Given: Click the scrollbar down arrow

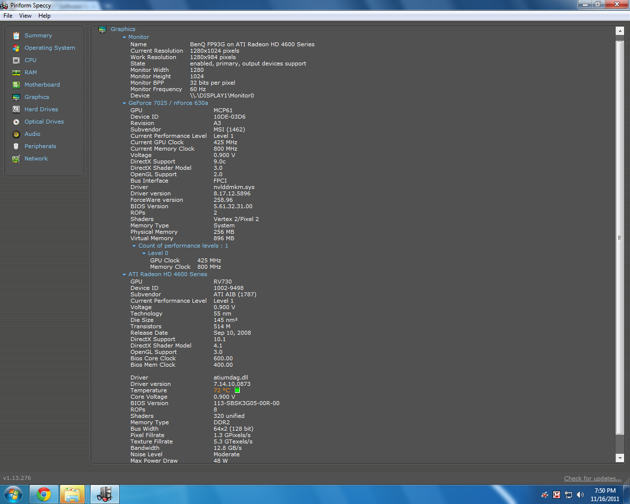Looking at the screenshot, I should pyautogui.click(x=620, y=458).
